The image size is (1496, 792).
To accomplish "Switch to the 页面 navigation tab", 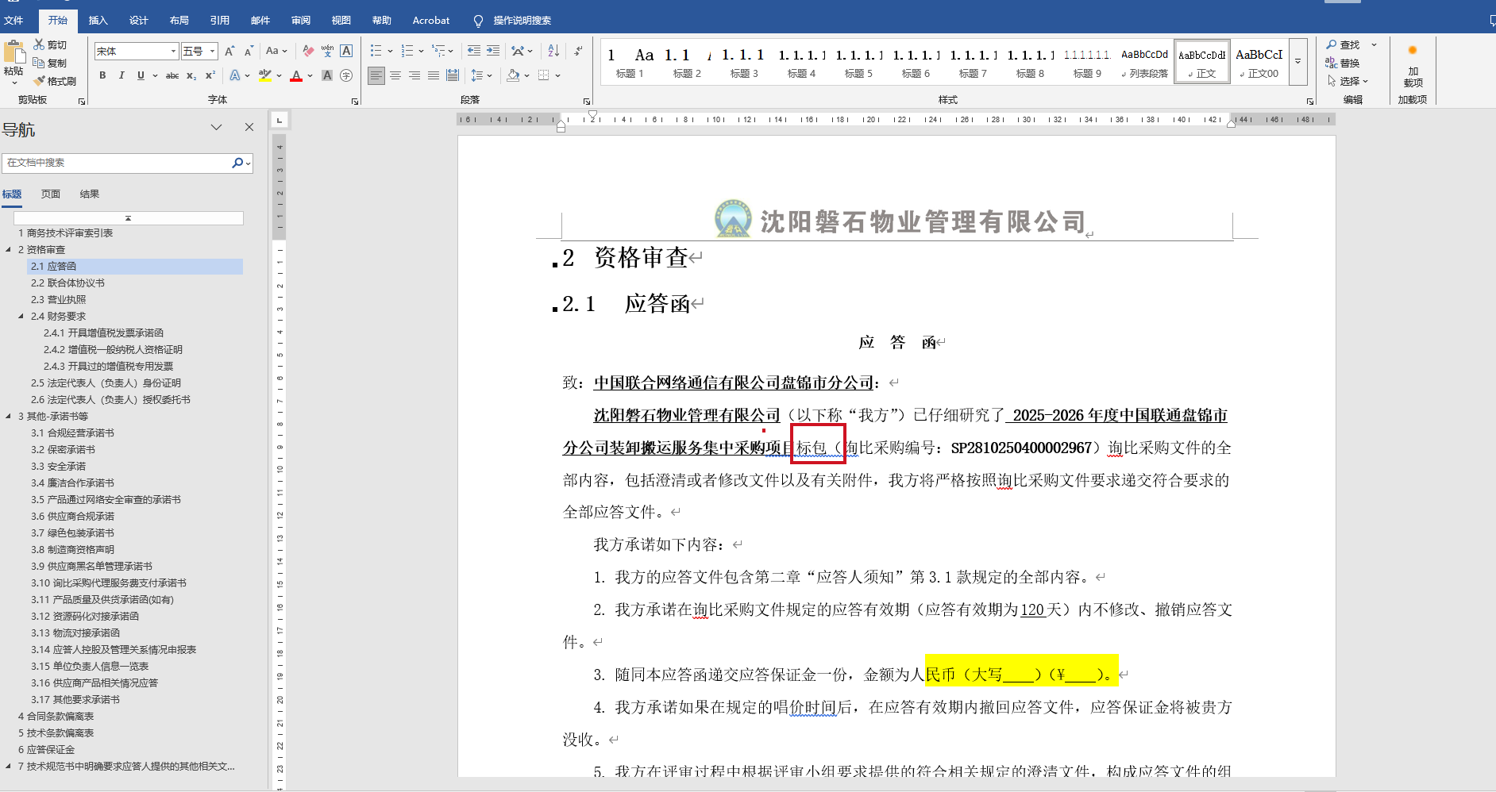I will tap(51, 194).
